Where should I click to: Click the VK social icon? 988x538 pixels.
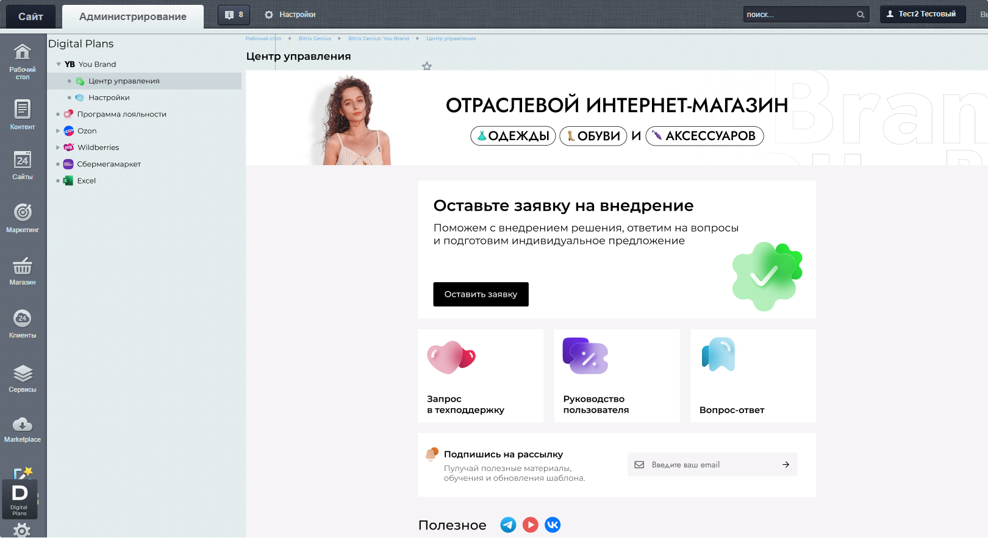(x=553, y=525)
